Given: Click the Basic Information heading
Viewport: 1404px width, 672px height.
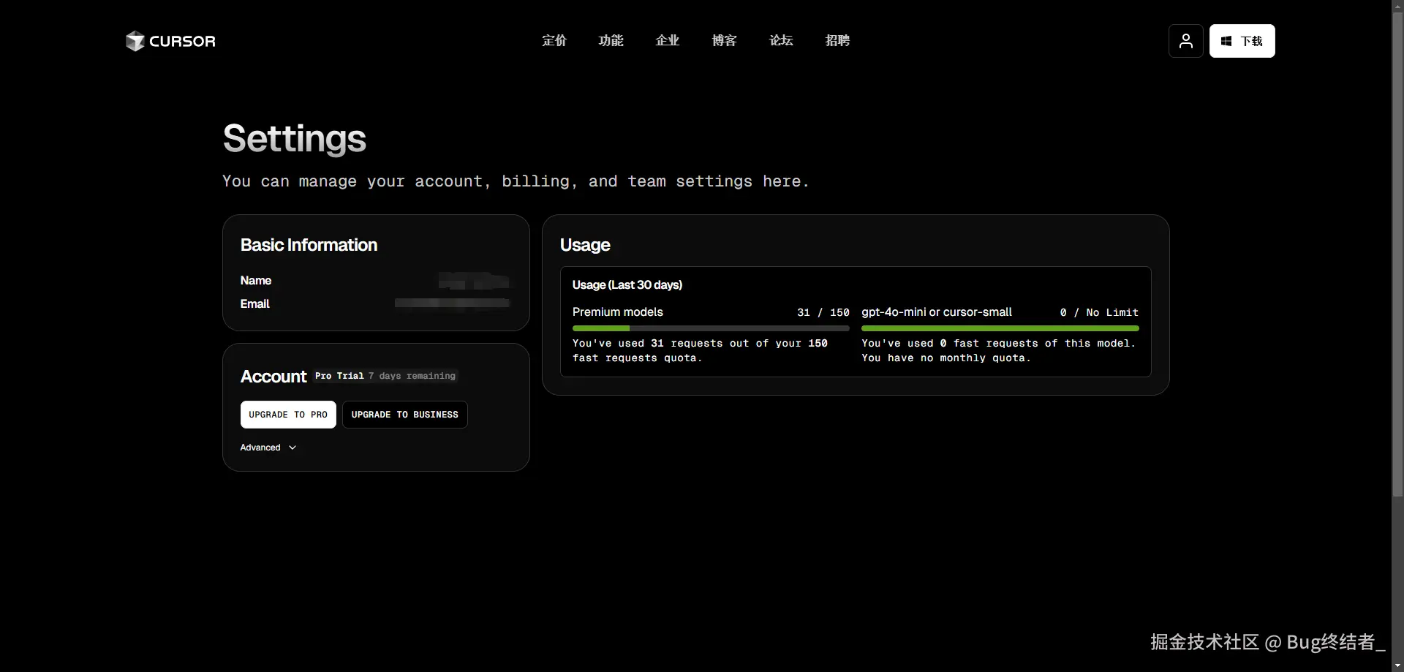Looking at the screenshot, I should point(309,245).
